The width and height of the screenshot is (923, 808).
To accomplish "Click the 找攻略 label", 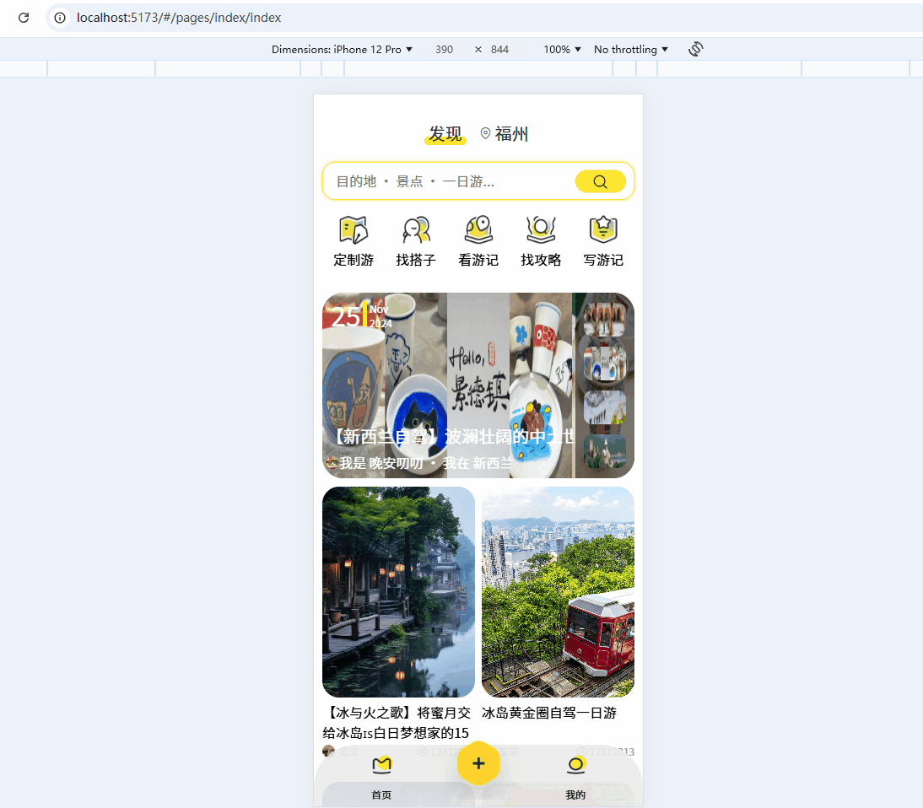I will pos(541,260).
